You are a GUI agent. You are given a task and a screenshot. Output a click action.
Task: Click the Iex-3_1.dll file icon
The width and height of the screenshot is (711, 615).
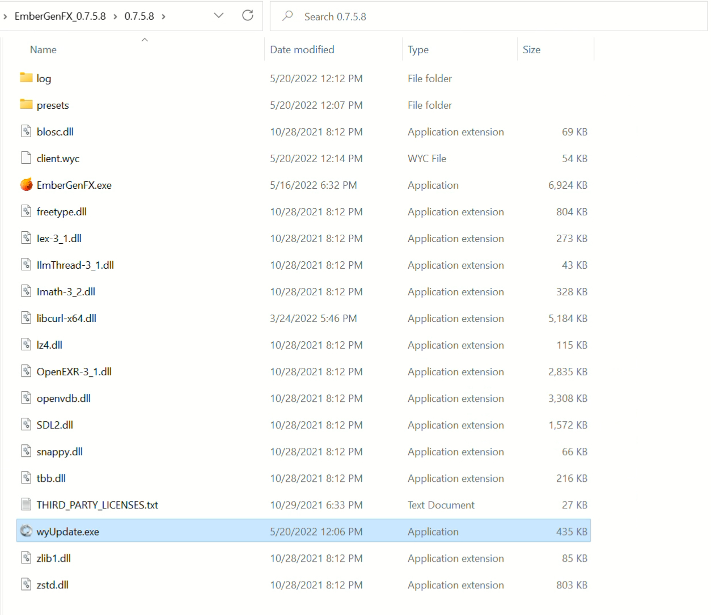pyautogui.click(x=26, y=238)
